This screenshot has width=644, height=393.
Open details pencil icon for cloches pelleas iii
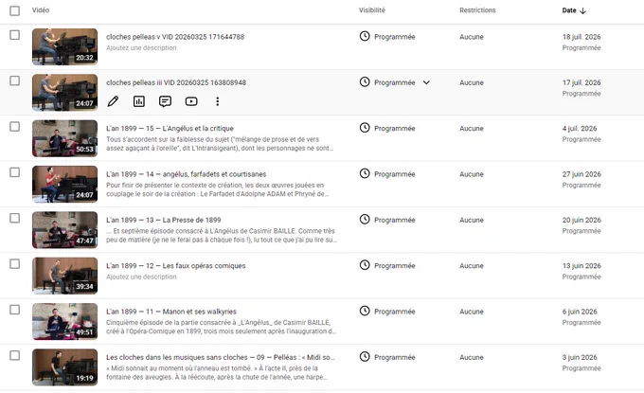tap(113, 101)
